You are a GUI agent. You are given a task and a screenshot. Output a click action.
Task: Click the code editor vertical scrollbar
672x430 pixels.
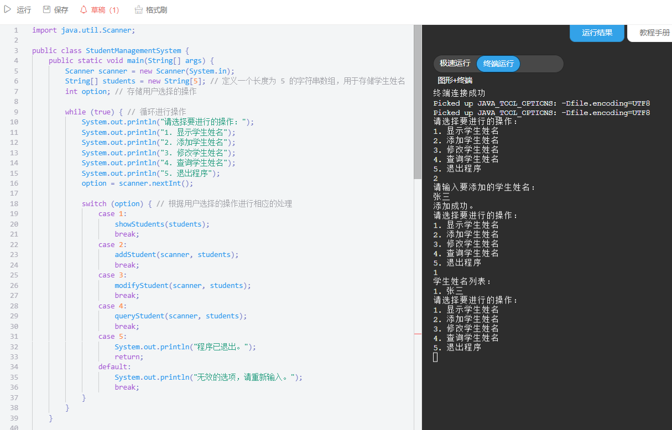coord(418,102)
